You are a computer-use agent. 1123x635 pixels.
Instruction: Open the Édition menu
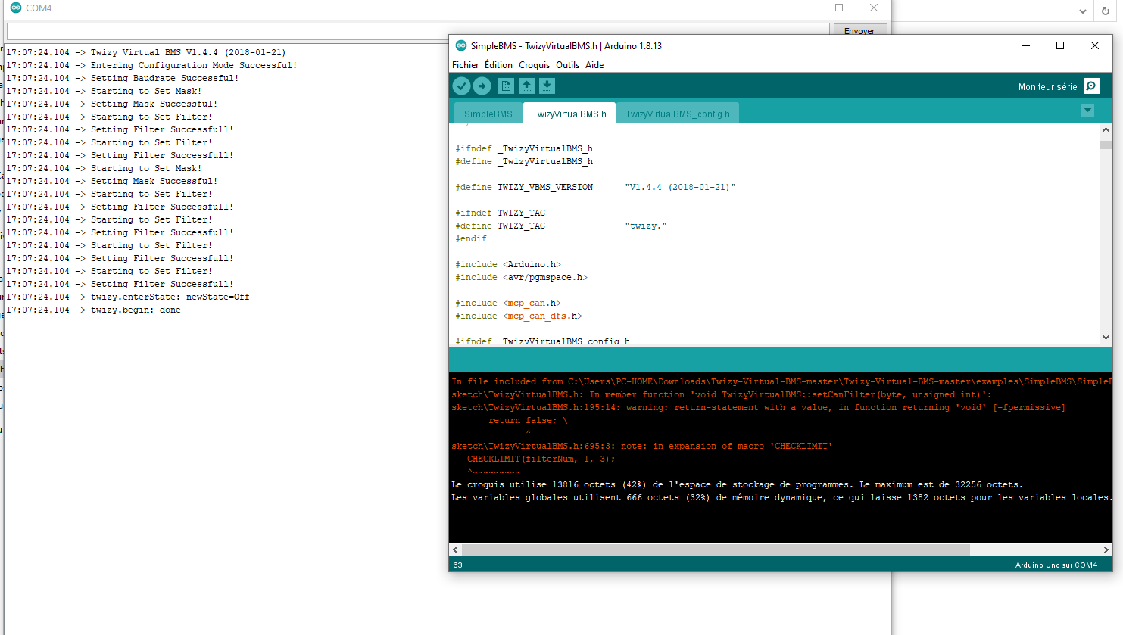click(498, 65)
